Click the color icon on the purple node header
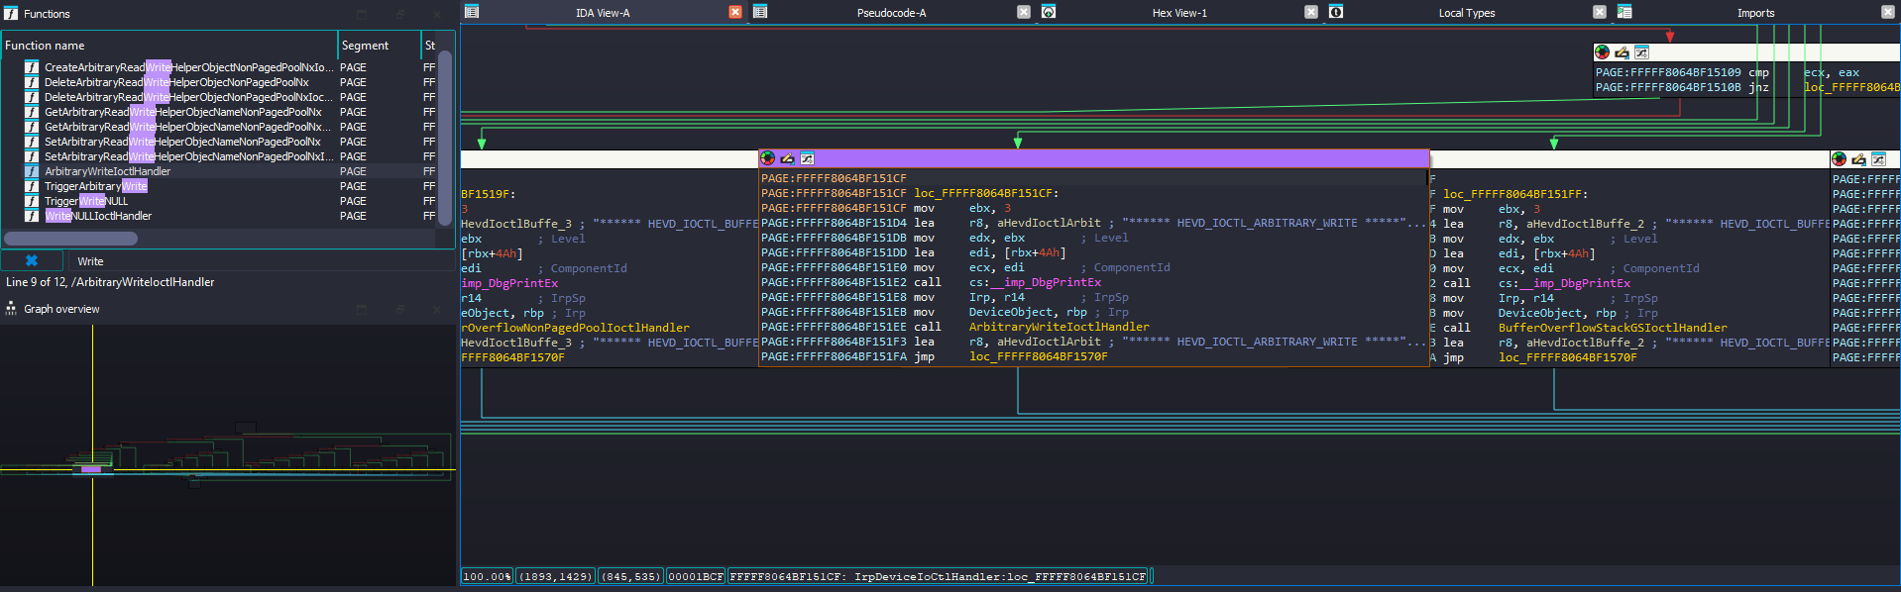The width and height of the screenshot is (1901, 592). [767, 158]
